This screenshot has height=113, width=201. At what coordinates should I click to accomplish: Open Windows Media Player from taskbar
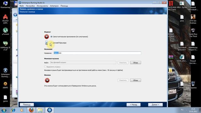pyautogui.click(x=22, y=110)
